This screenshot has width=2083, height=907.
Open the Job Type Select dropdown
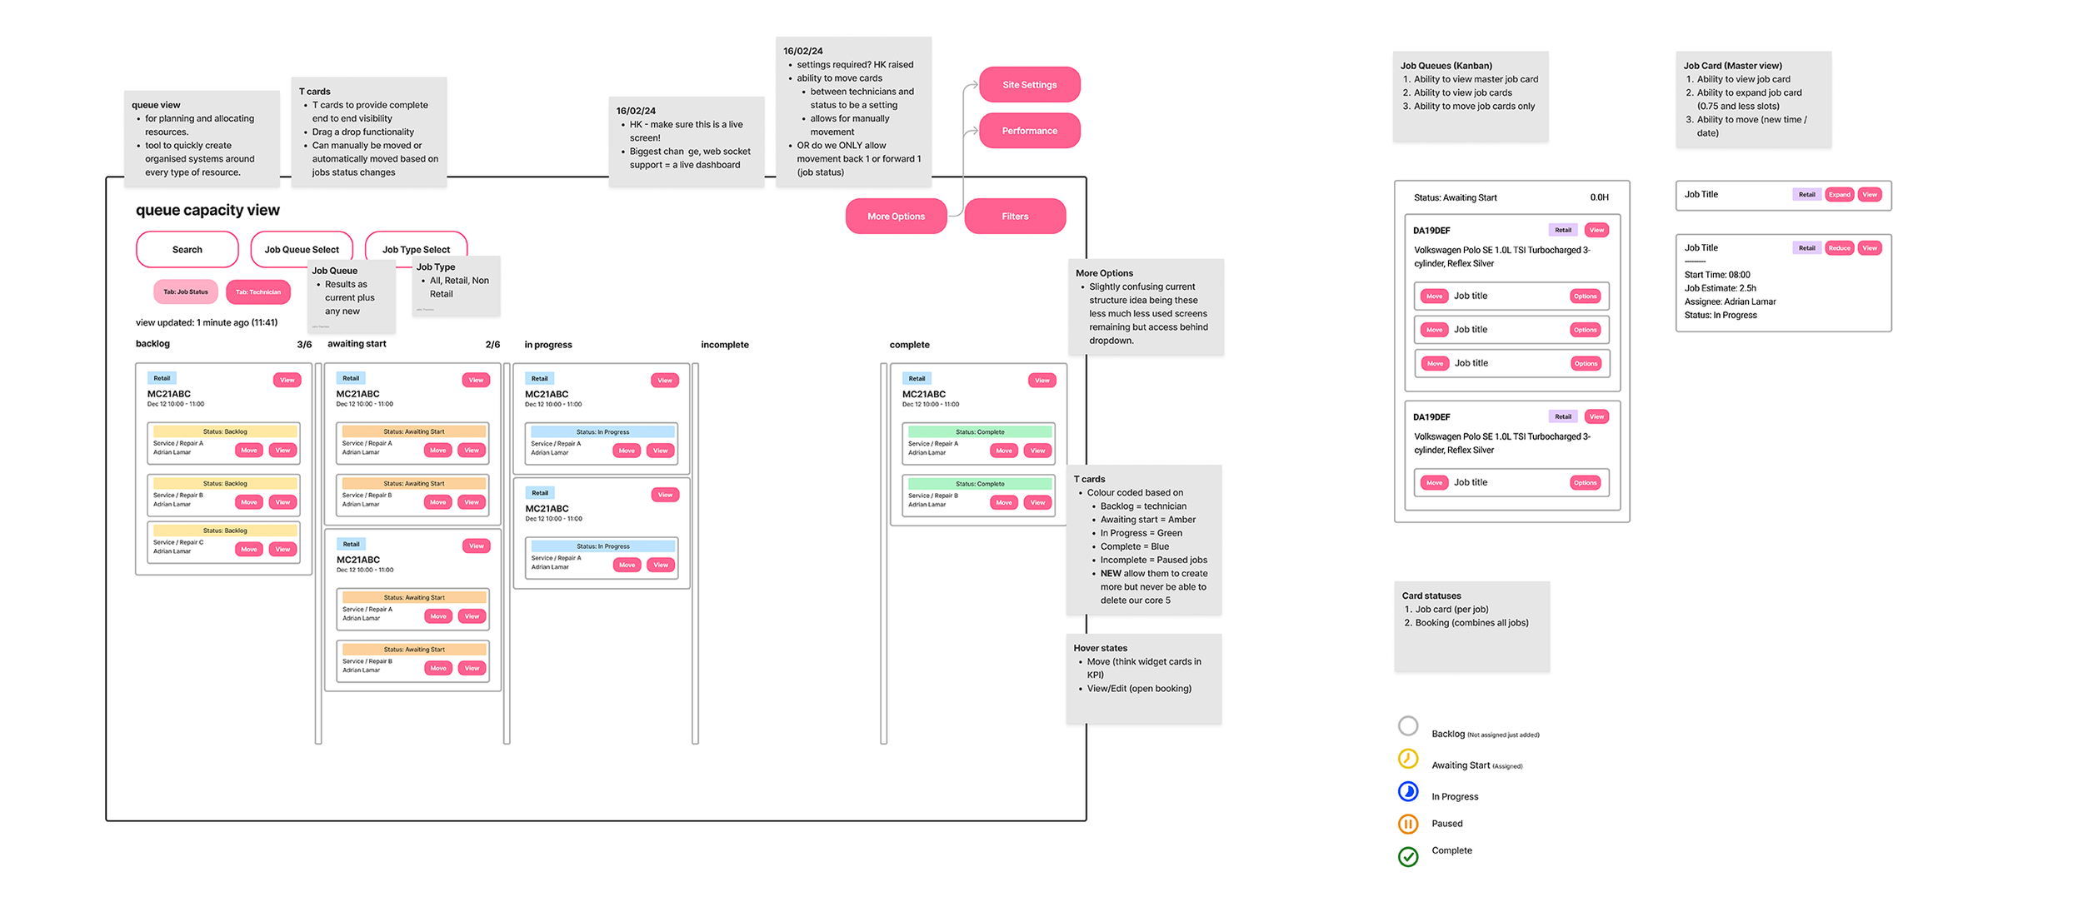pos(416,248)
